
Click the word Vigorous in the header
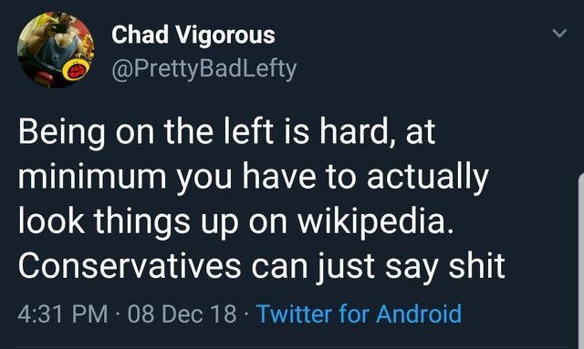[x=225, y=36]
